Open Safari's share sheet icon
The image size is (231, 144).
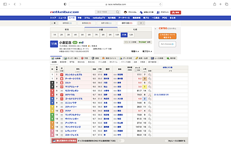[x=214, y=4]
